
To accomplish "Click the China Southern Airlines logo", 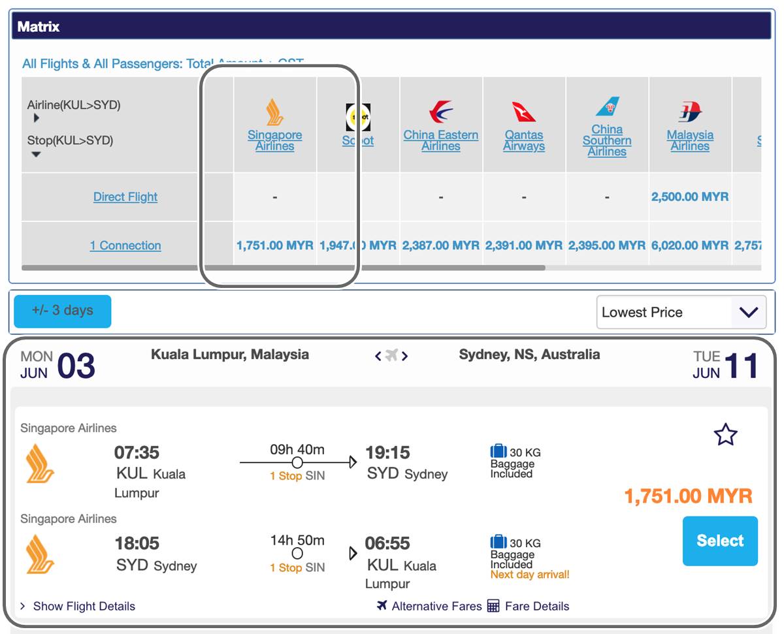I will [x=607, y=106].
